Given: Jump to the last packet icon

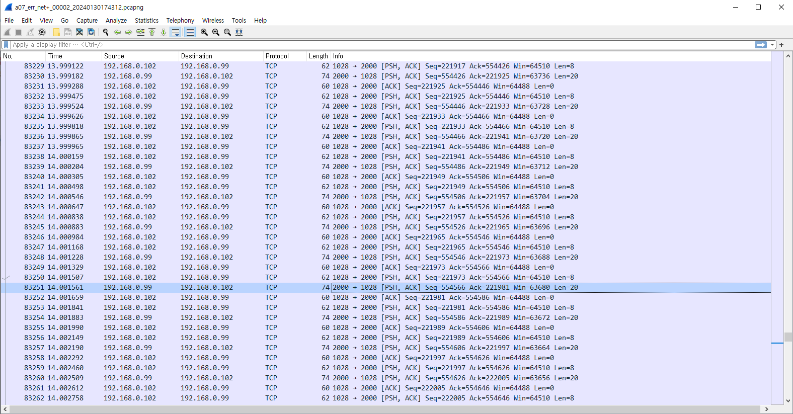Looking at the screenshot, I should (164, 32).
